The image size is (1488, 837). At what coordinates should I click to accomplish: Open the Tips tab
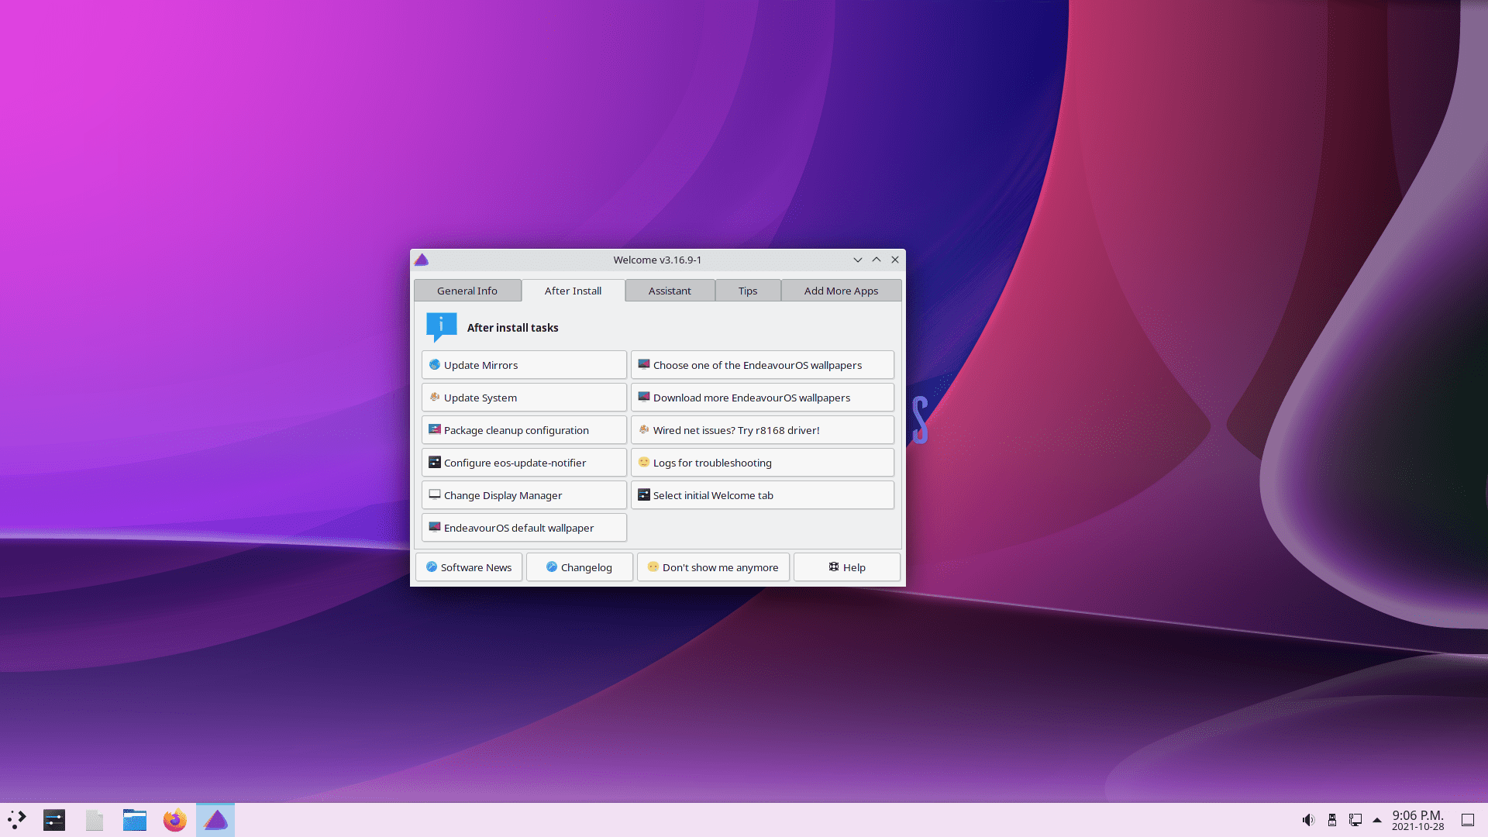click(x=748, y=291)
